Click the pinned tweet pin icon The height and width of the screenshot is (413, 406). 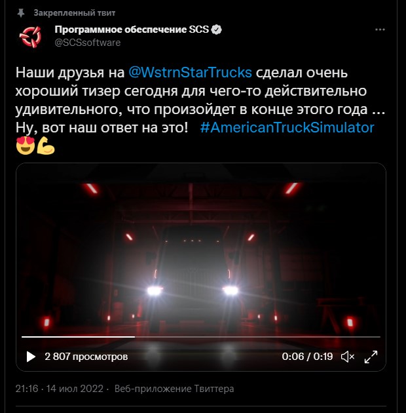pos(21,13)
